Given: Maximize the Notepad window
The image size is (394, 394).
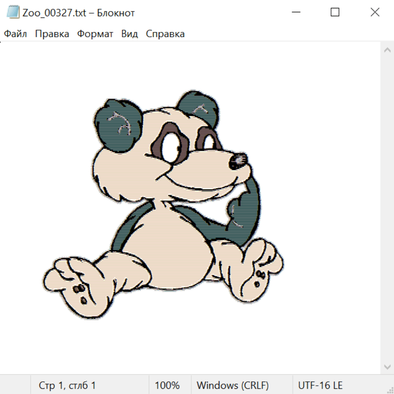Looking at the screenshot, I should click(335, 13).
